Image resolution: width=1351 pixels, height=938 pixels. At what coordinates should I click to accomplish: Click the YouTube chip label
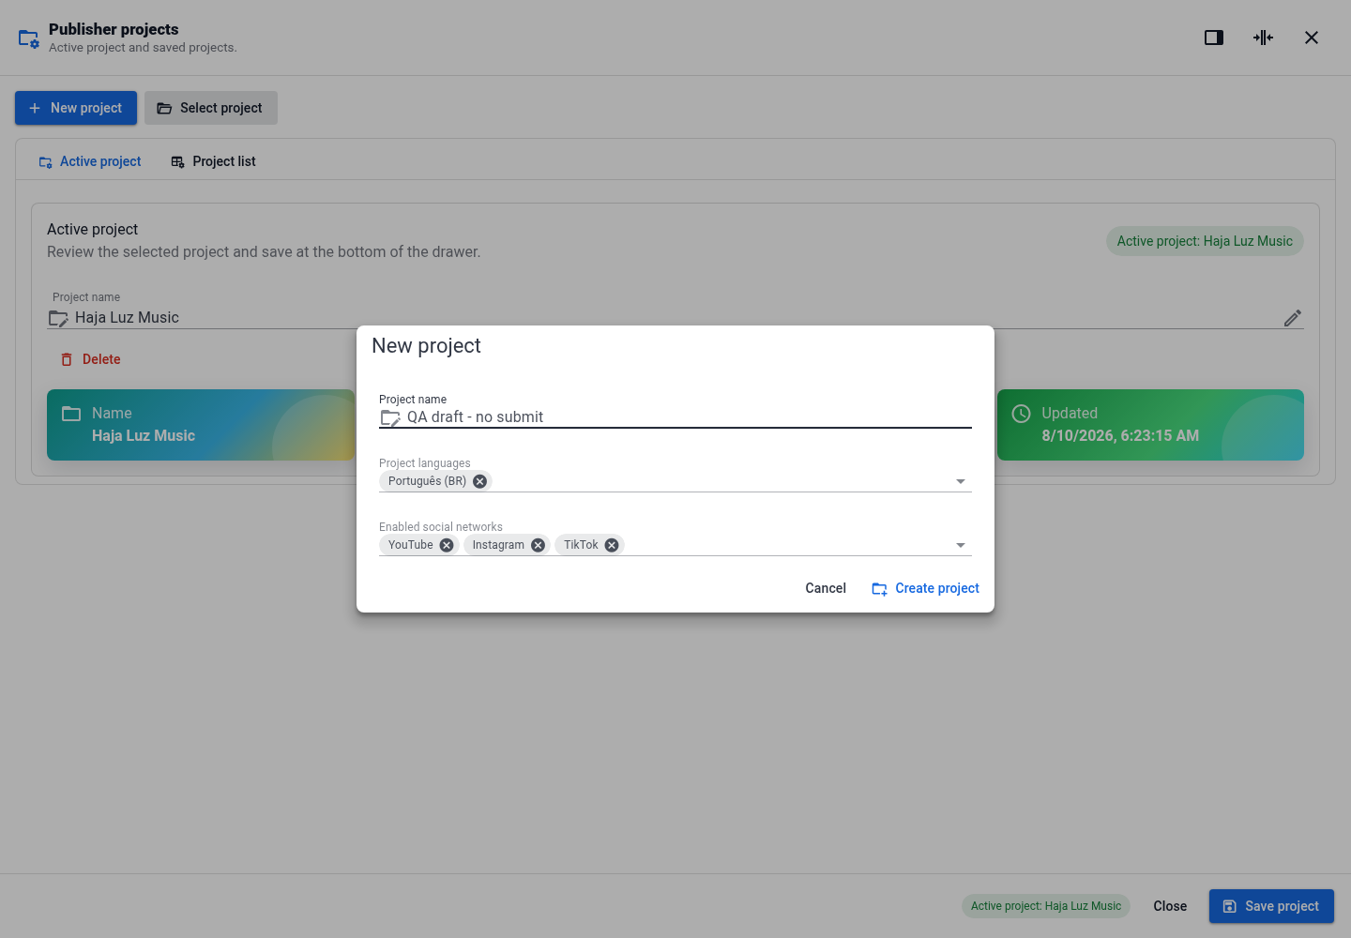pos(411,545)
